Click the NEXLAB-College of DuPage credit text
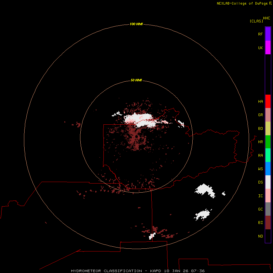Viewport: 273px width, 273px height. click(243, 3)
